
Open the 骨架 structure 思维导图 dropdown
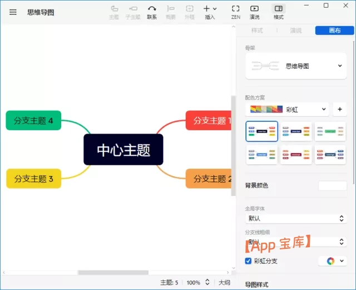click(296, 66)
